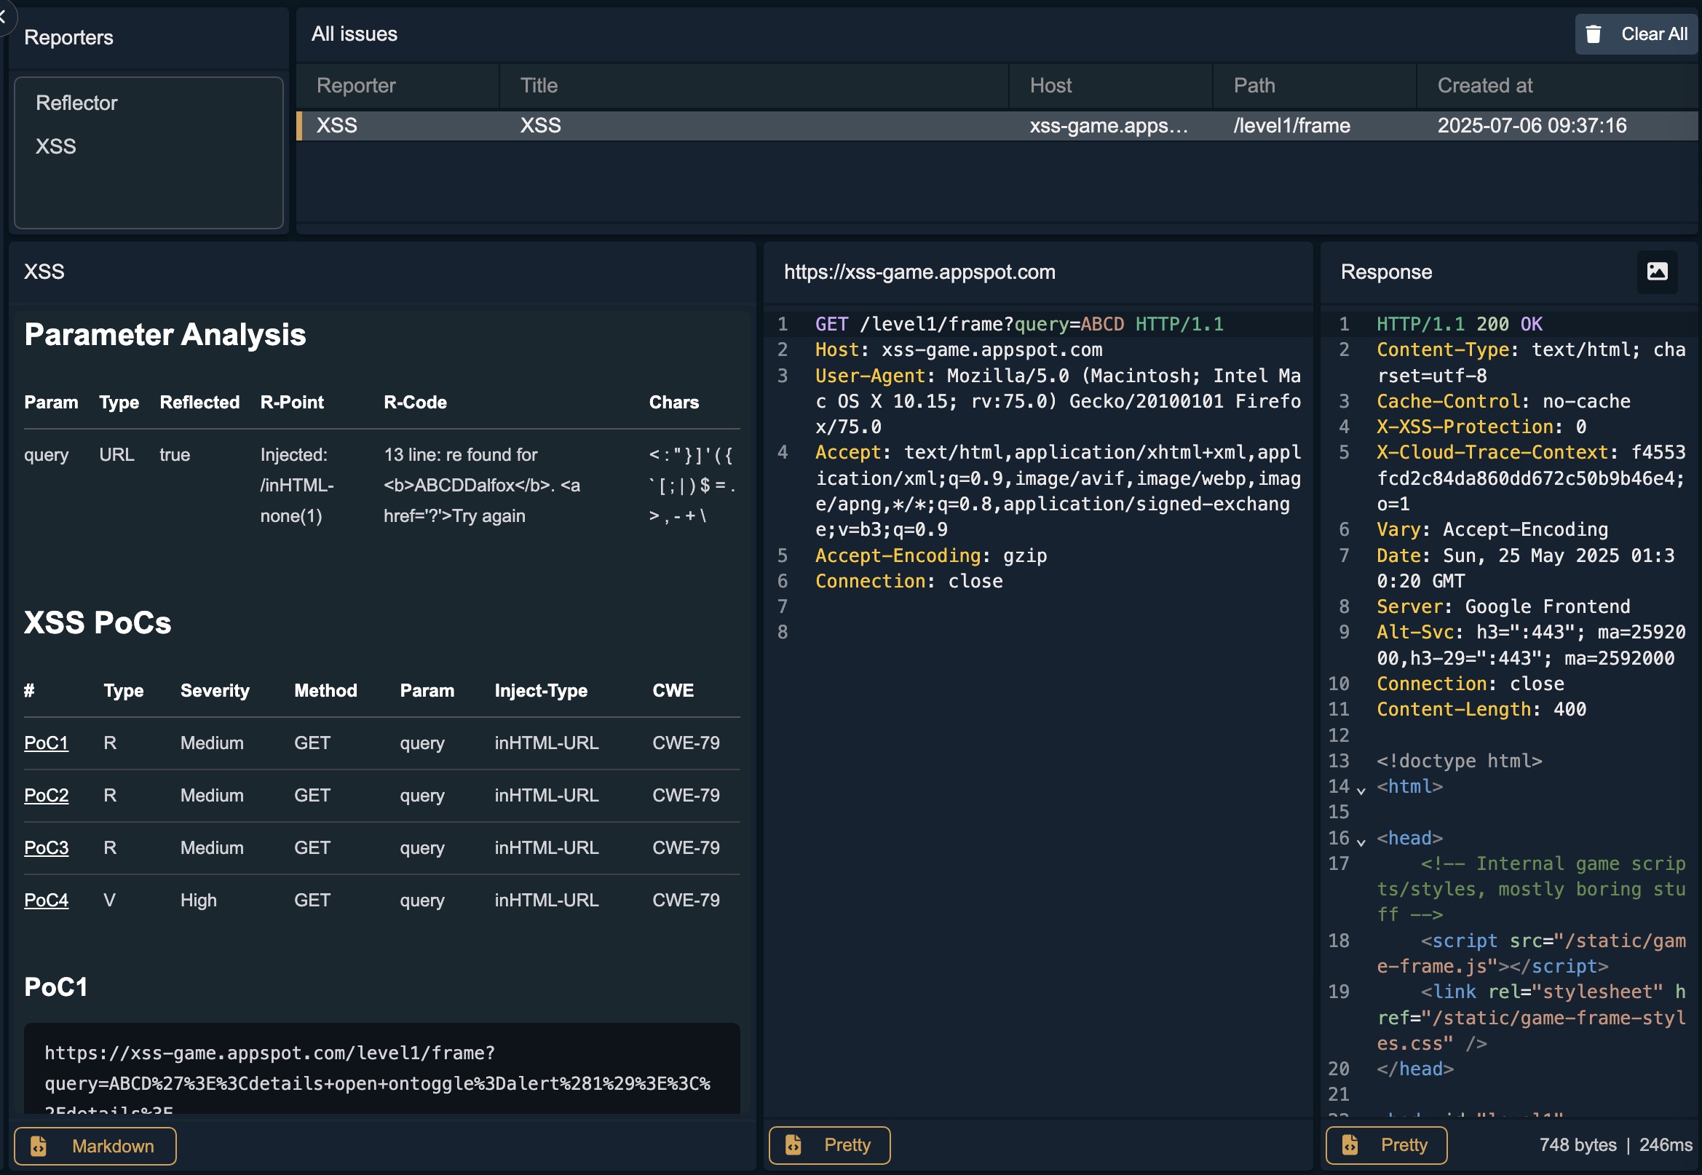
Task: Click the R-Code column header
Action: [415, 403]
